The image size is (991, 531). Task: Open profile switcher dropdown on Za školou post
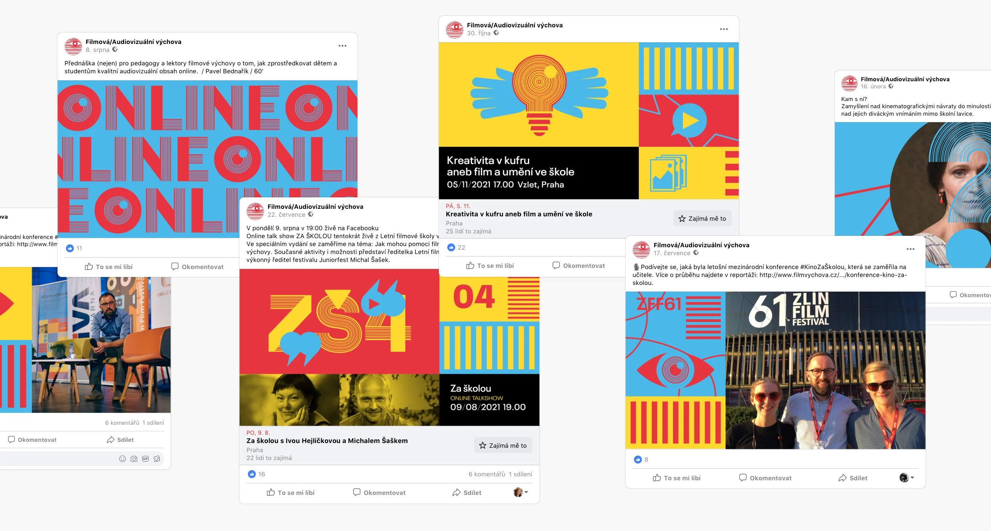point(521,493)
